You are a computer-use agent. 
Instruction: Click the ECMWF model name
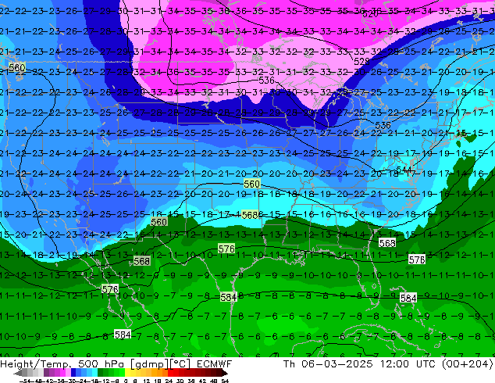tap(214, 363)
